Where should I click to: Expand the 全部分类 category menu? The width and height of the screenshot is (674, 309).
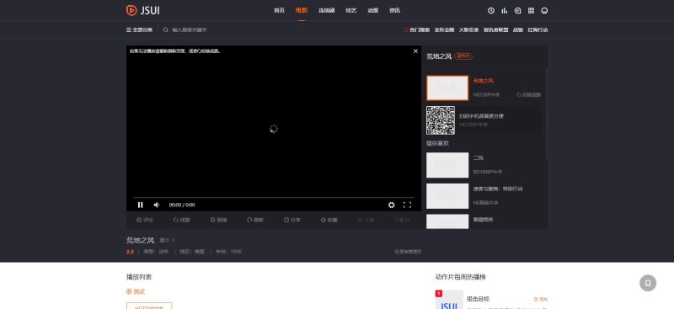(x=139, y=30)
